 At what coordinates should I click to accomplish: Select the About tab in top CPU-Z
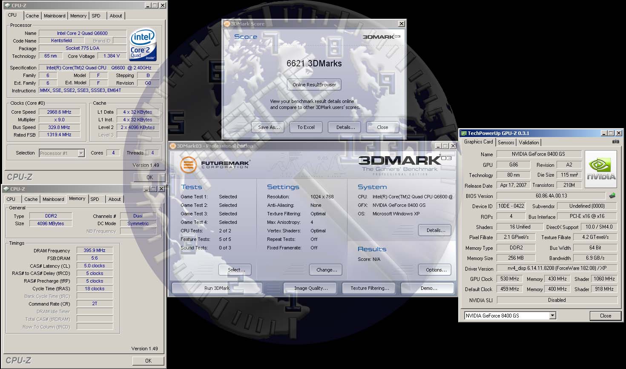tap(115, 16)
